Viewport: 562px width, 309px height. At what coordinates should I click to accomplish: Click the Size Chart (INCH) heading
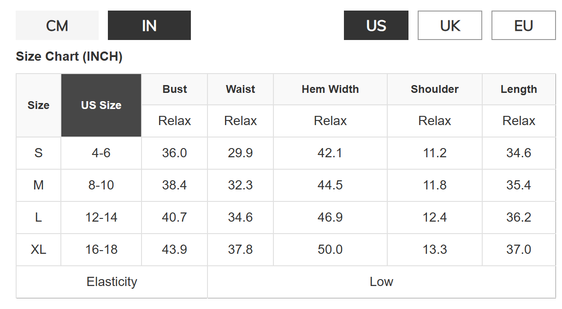(x=69, y=57)
